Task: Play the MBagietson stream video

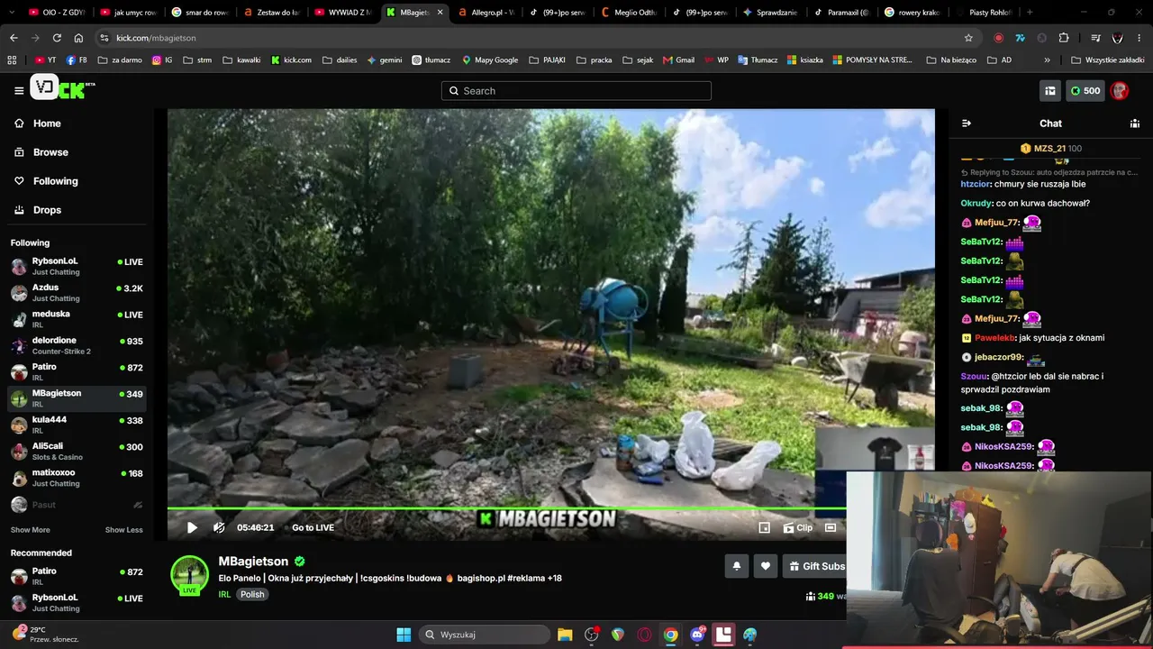Action: (x=192, y=527)
